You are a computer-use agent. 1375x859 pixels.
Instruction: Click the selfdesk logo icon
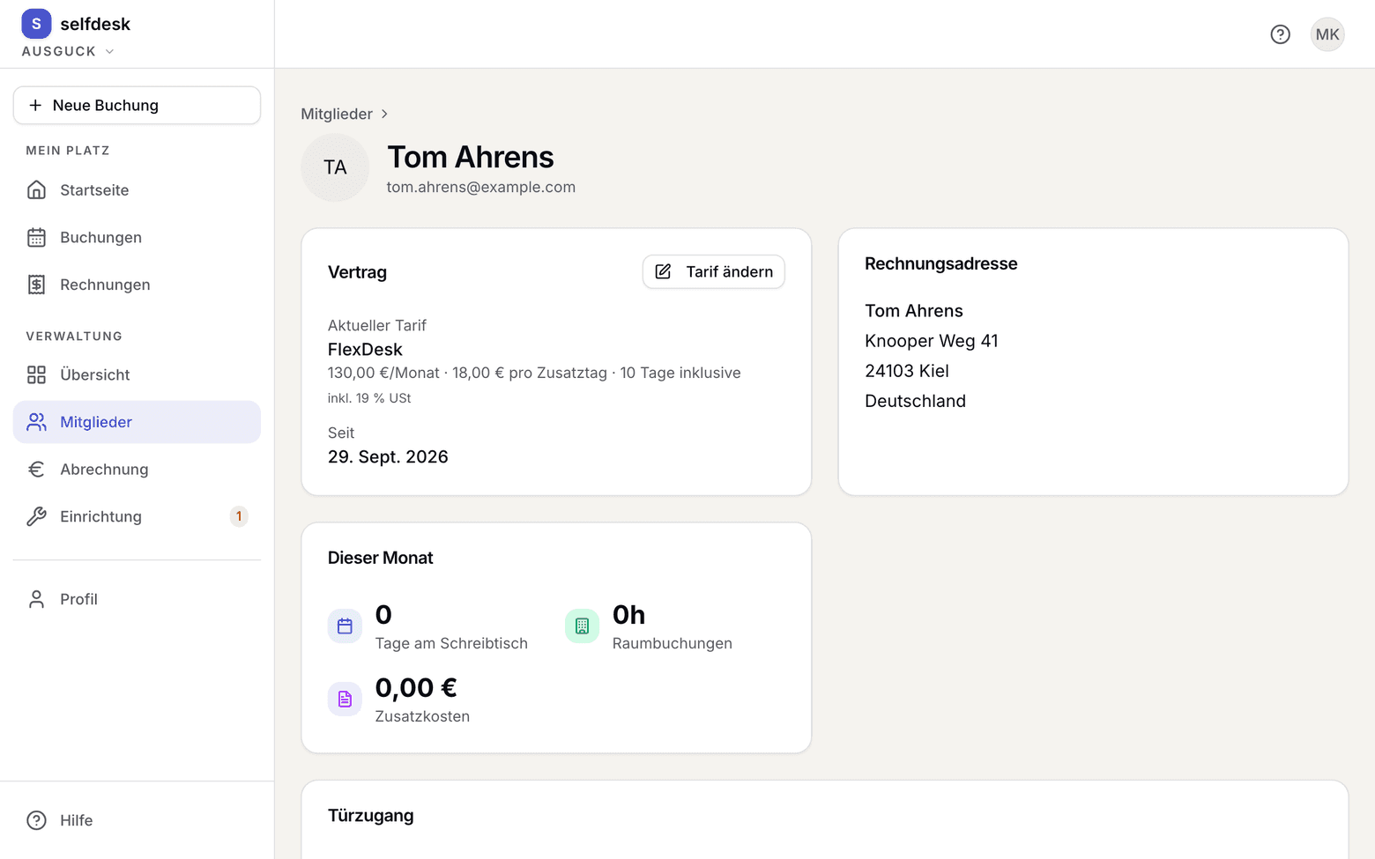click(36, 24)
